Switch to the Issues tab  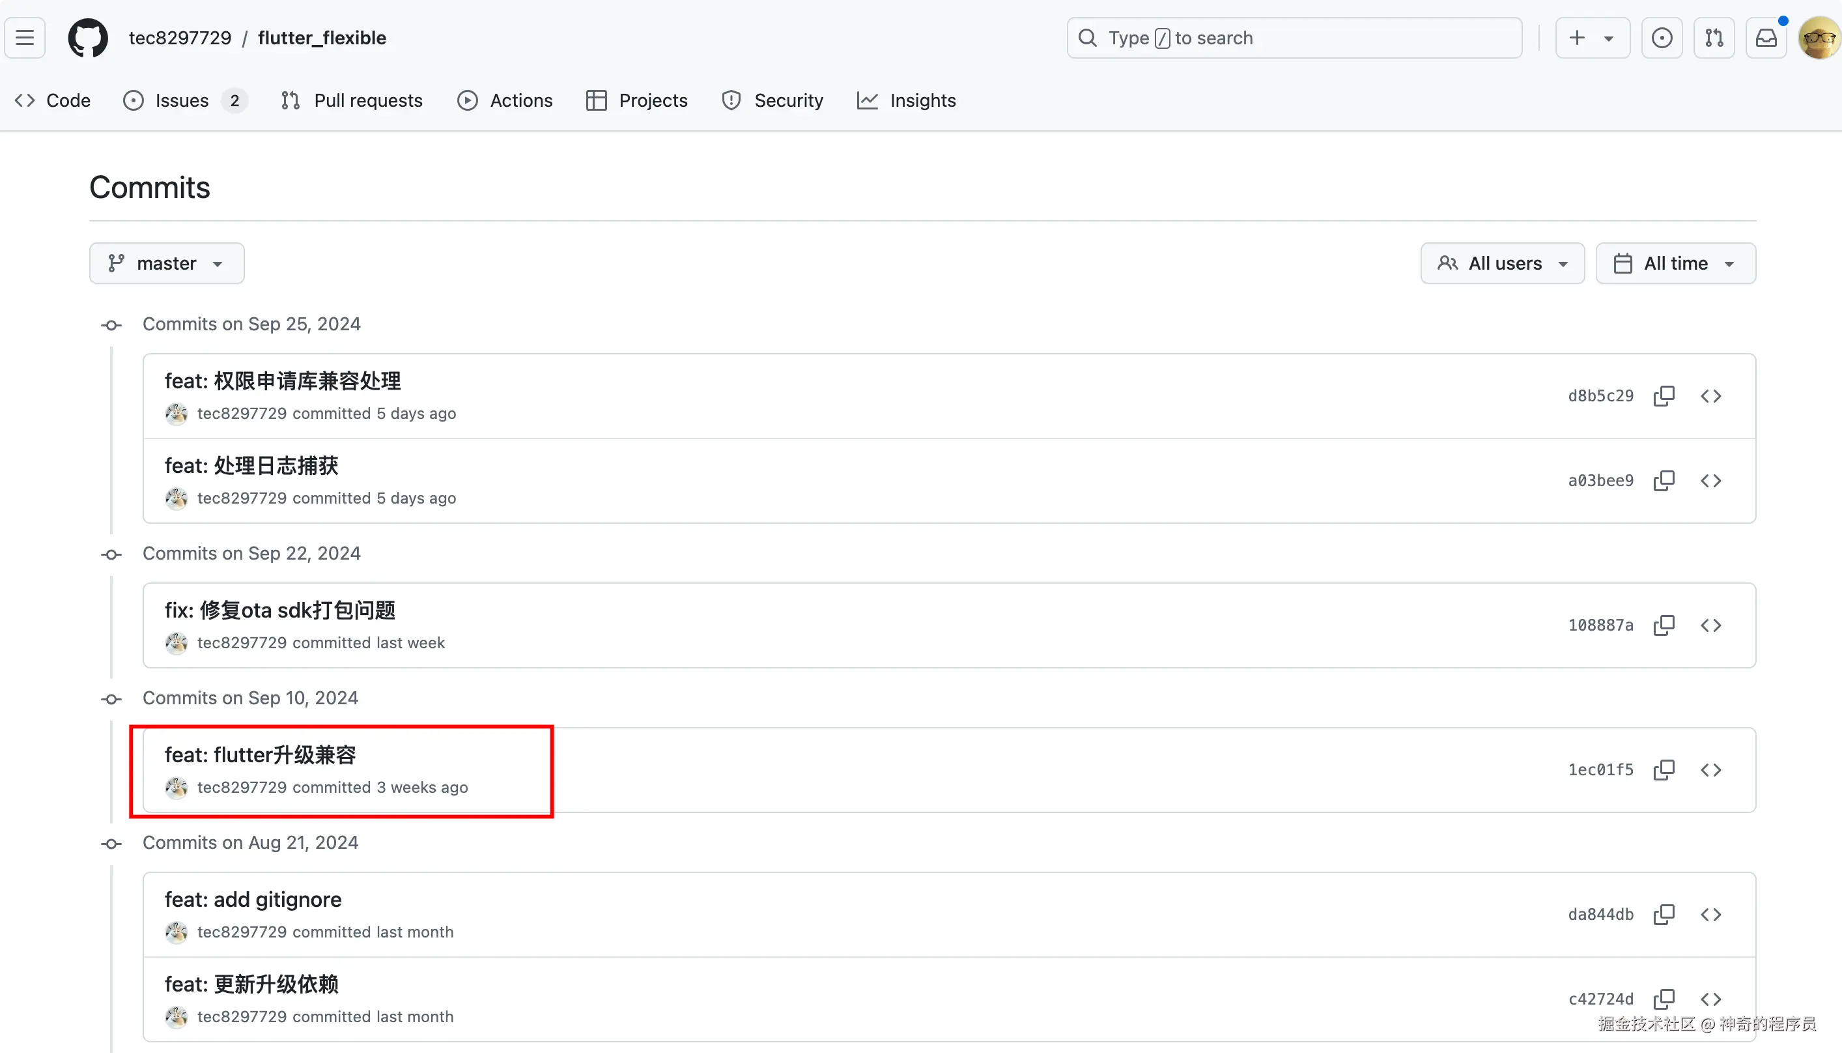click(182, 100)
